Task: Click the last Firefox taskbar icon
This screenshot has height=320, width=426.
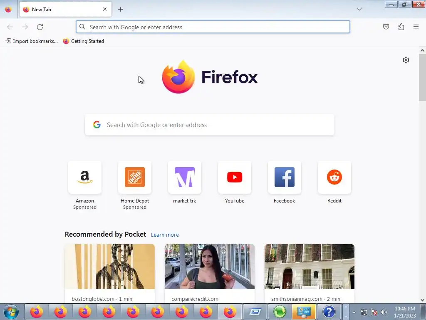Action: pos(230,312)
